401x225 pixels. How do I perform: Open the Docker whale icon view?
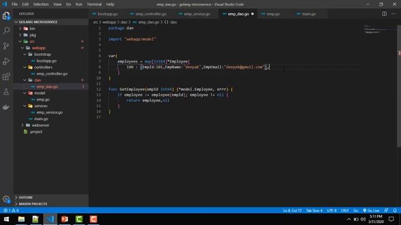click(6, 107)
